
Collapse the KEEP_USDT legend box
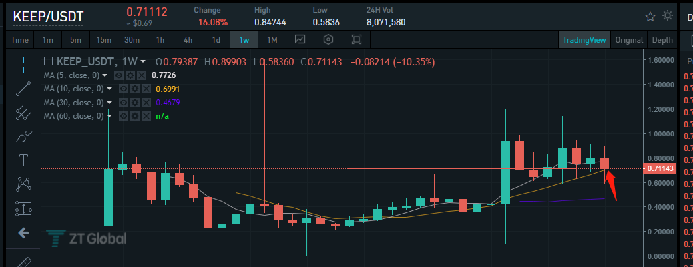click(49, 61)
